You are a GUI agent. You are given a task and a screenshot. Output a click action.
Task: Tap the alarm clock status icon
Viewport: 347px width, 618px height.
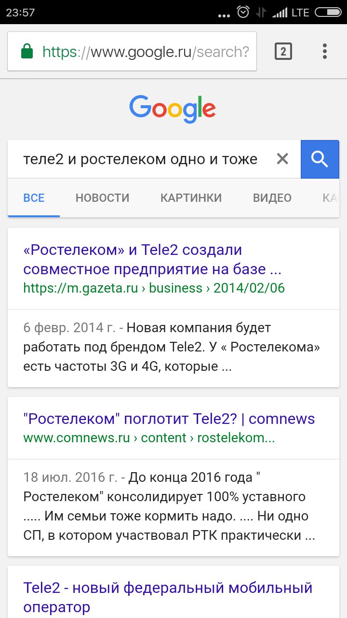(x=243, y=12)
